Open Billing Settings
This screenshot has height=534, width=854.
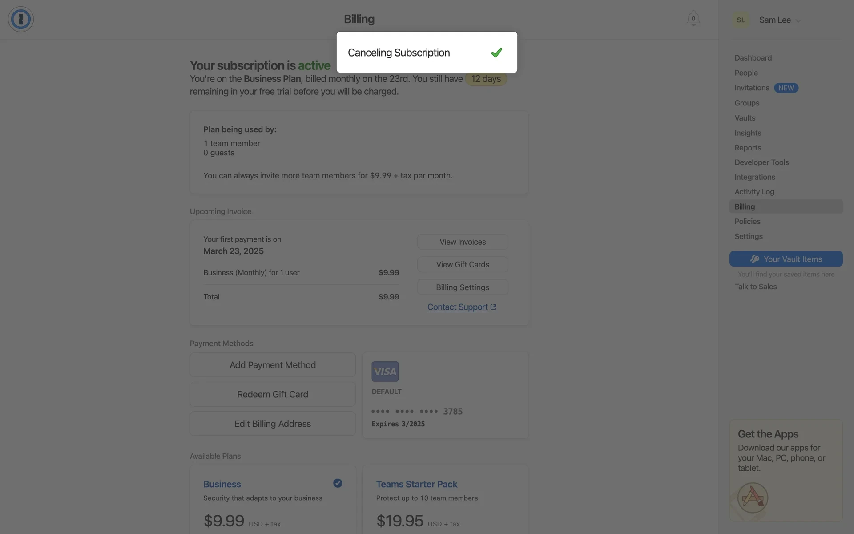(x=463, y=287)
